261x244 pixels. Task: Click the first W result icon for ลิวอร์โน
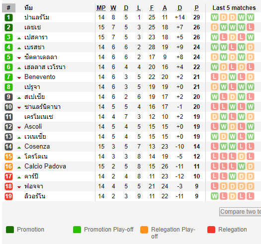point(214,196)
